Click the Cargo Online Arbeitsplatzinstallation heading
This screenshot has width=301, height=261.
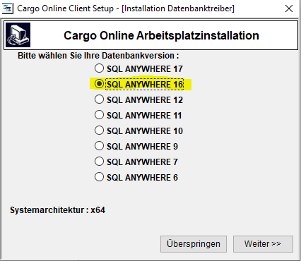(161, 36)
